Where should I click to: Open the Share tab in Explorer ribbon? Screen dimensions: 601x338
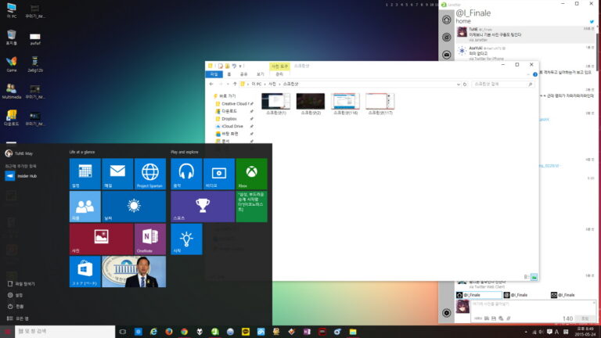[244, 74]
